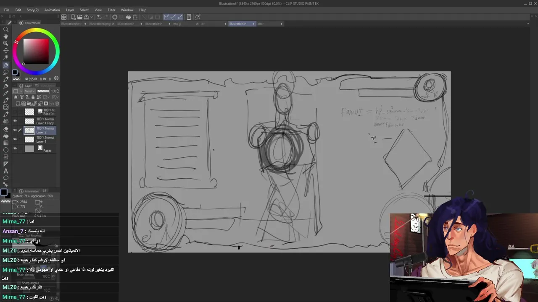Select the Layer 1 Copy thumbnail

click(x=29, y=121)
